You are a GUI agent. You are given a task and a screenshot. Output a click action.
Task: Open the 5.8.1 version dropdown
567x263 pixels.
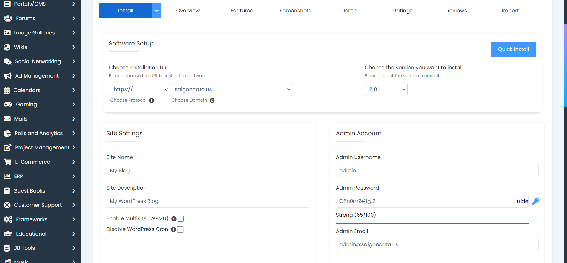click(x=386, y=89)
